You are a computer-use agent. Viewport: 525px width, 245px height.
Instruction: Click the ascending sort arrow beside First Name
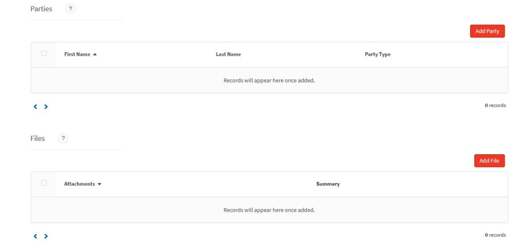[95, 54]
